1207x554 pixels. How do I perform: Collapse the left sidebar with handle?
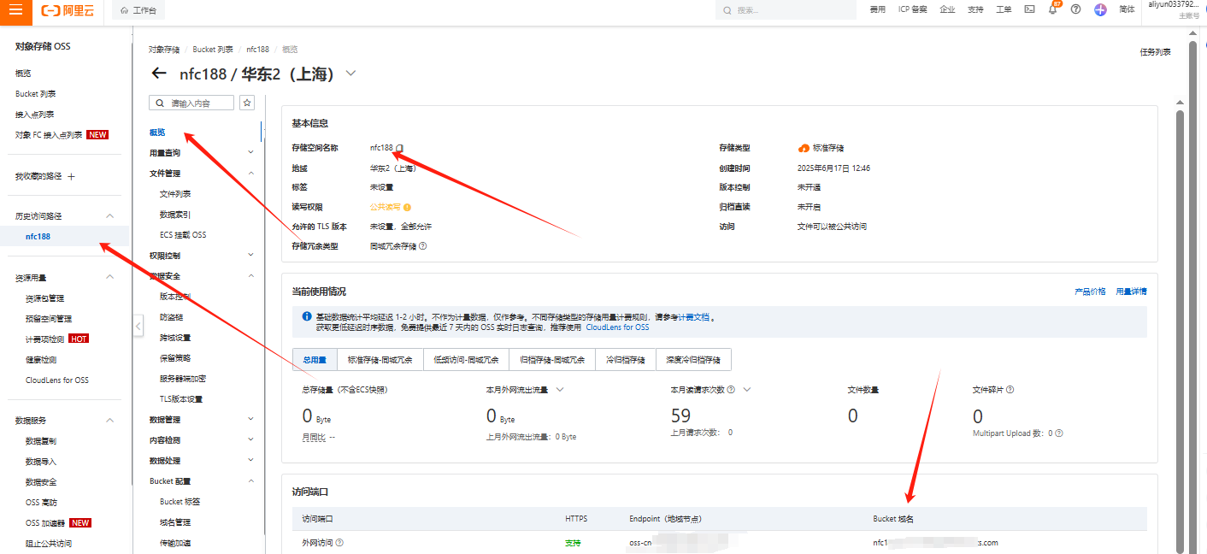click(138, 325)
